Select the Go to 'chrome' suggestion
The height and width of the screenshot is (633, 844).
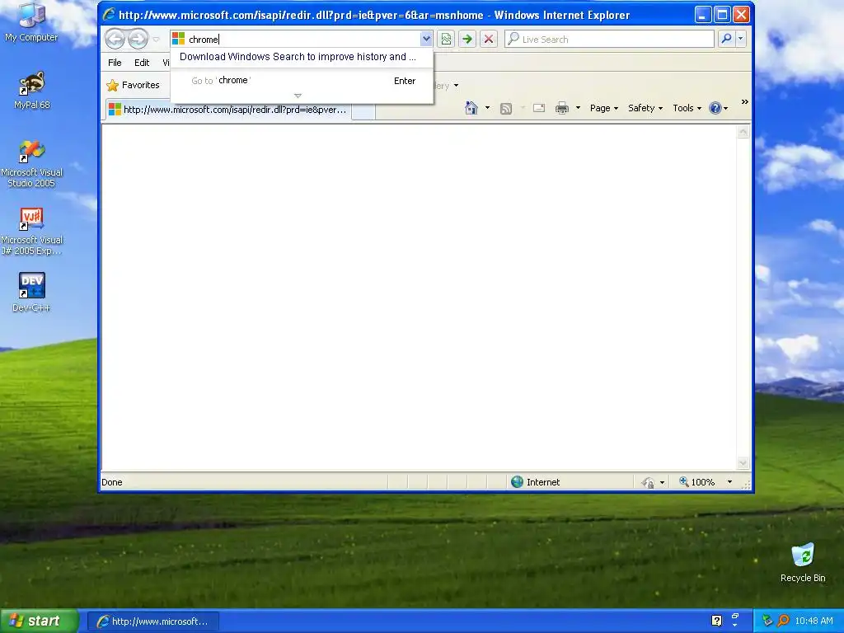click(x=302, y=80)
